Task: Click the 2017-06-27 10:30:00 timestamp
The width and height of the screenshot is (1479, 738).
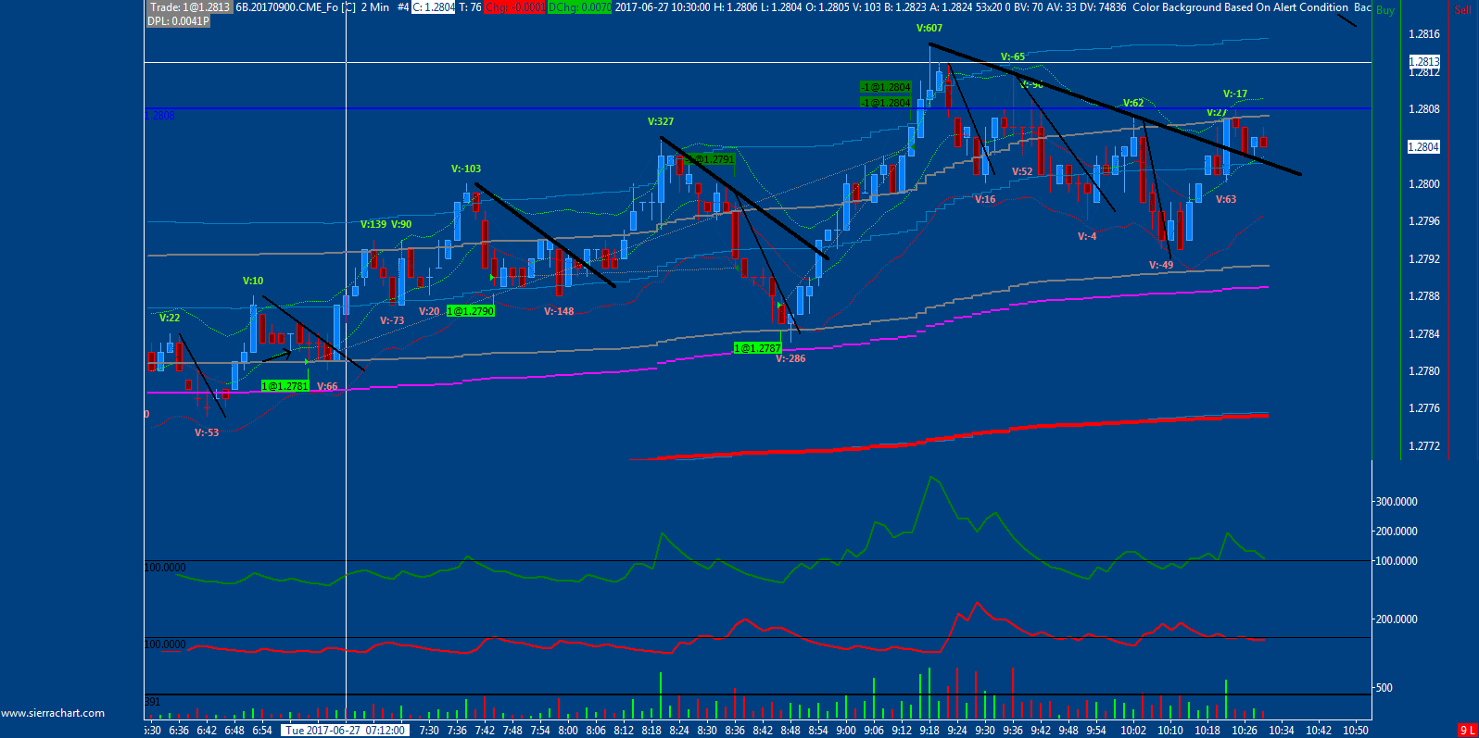Action: tap(663, 6)
